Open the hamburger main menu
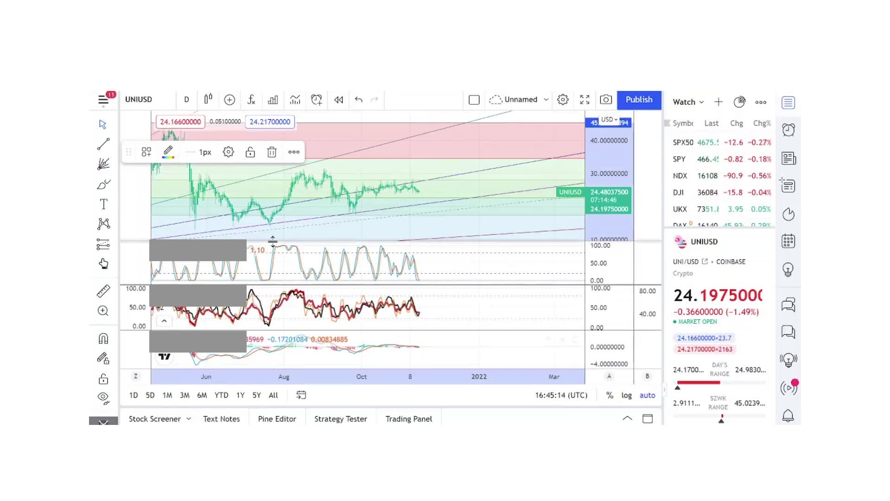Viewport: 890px width, 501px height. tap(103, 100)
